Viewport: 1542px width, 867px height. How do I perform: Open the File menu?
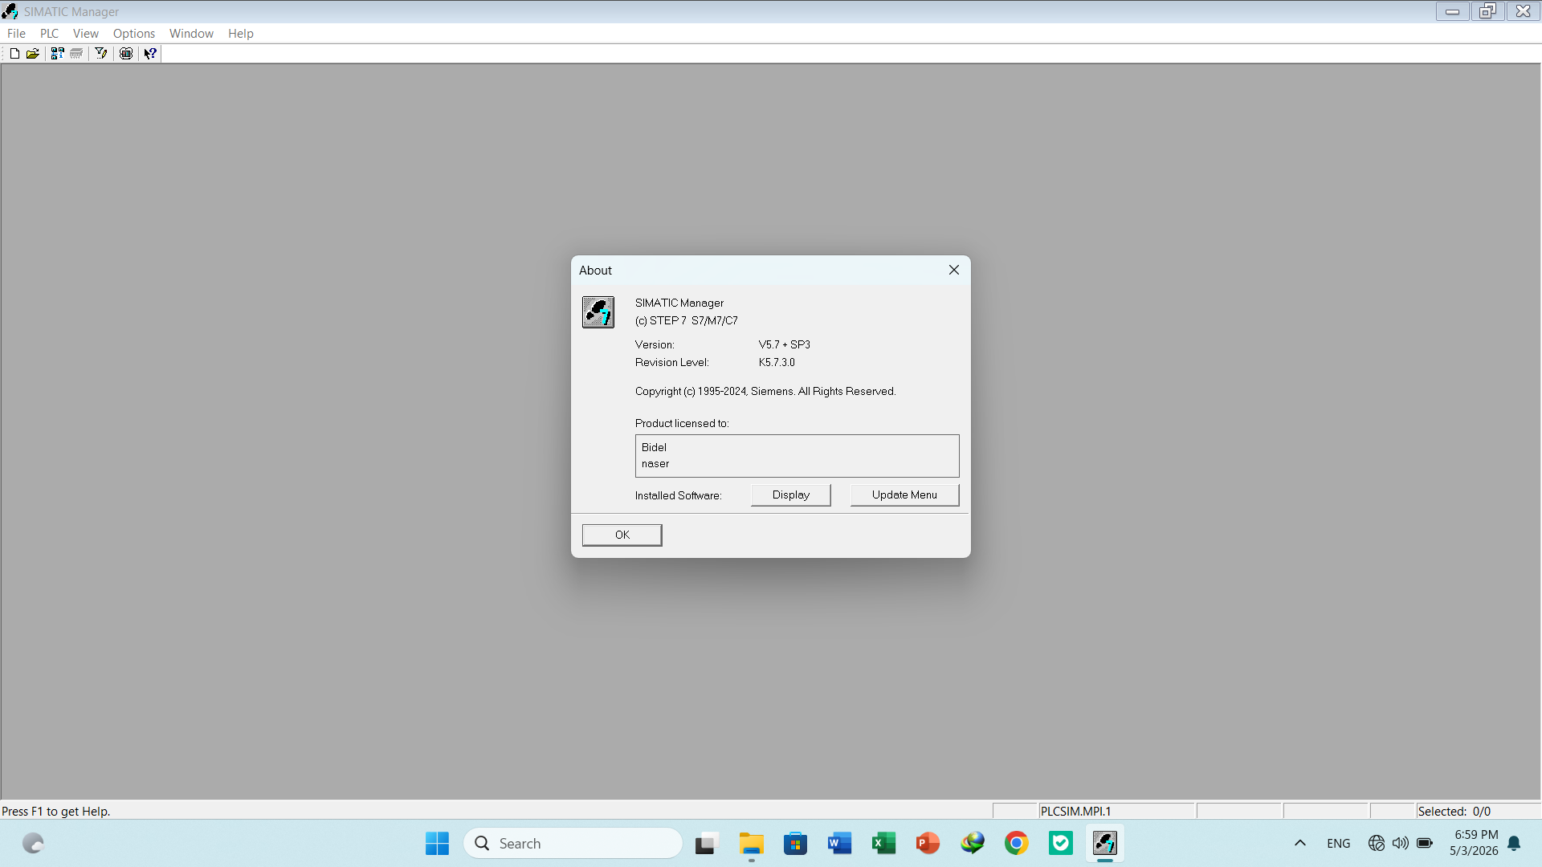(x=16, y=34)
